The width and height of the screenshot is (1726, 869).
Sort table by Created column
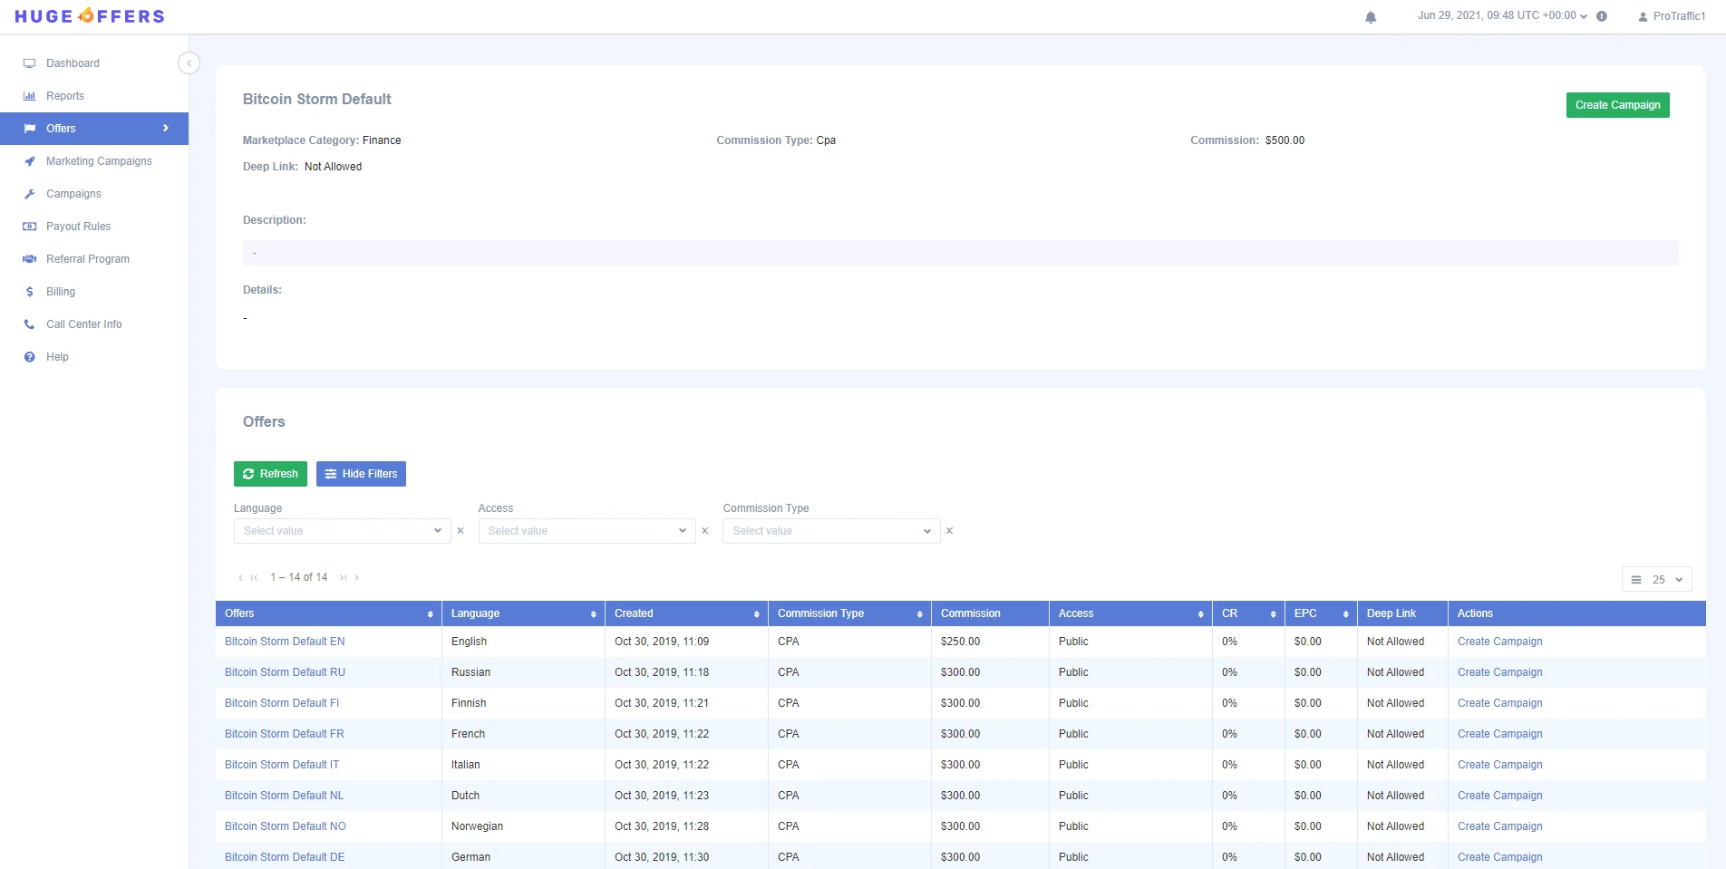click(757, 614)
